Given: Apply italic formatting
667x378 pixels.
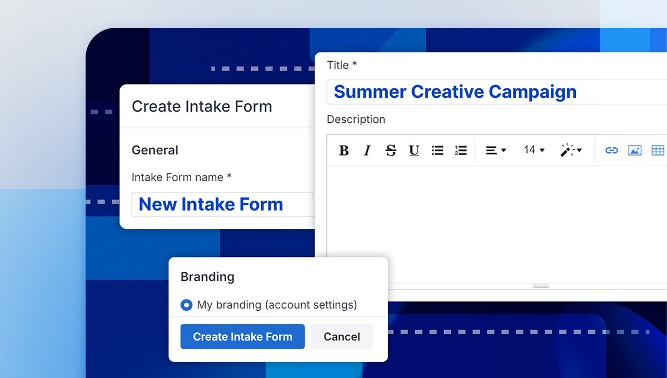Looking at the screenshot, I should click(367, 150).
